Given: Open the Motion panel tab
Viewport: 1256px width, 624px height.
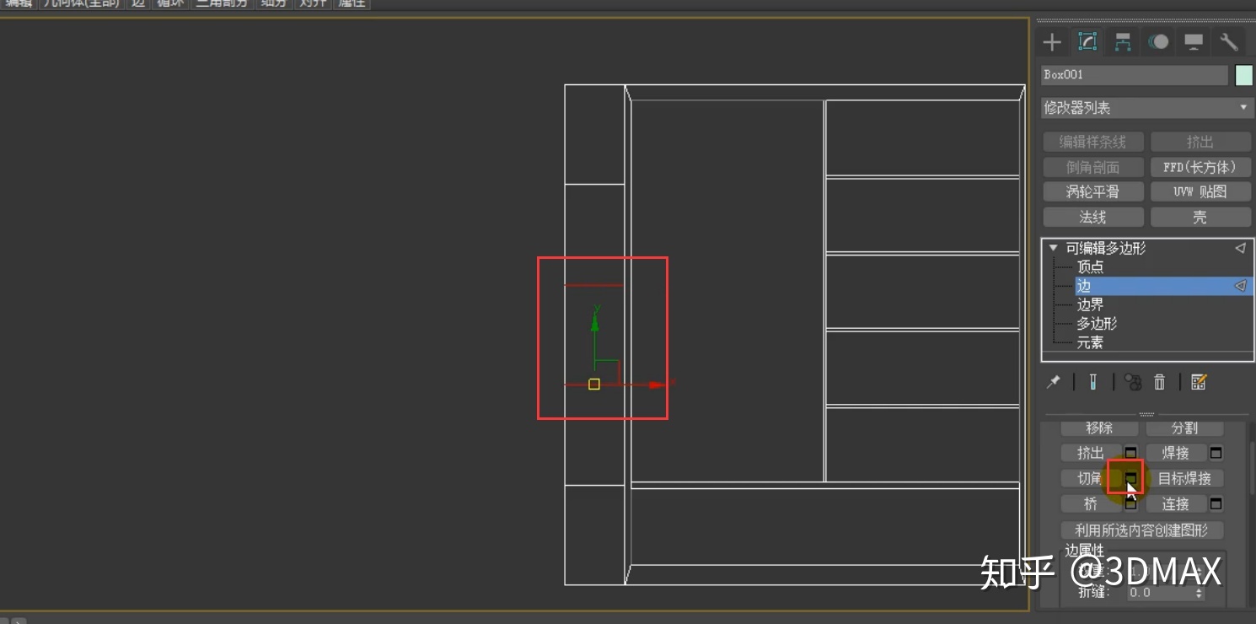Looking at the screenshot, I should [x=1158, y=41].
